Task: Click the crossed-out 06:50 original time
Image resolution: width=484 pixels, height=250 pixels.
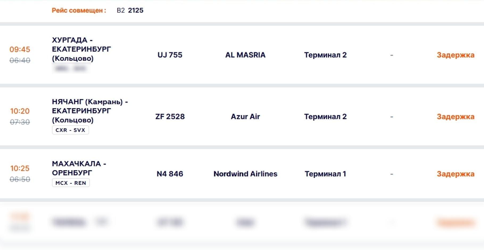Action: pos(20,179)
